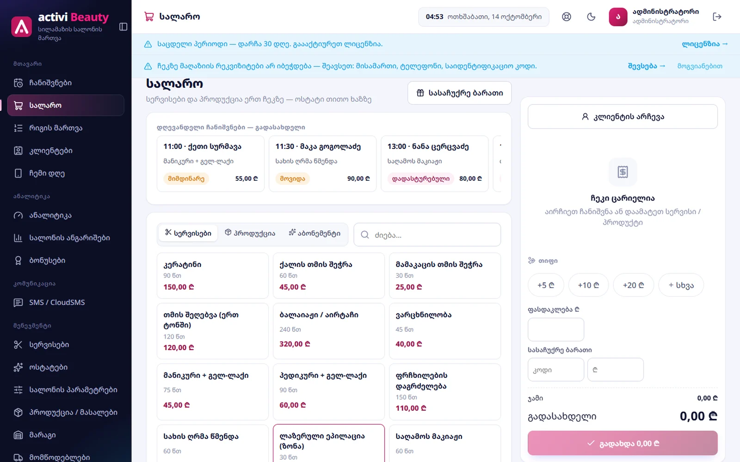Select the 11:00 ქეთი სურმავა appointment card
Viewport: 740px width, 462px height.
210,164
